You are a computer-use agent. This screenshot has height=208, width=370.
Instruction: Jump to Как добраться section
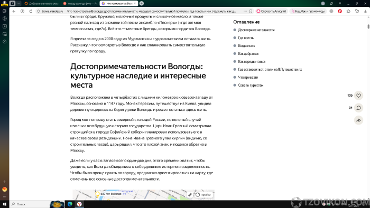[248, 54]
